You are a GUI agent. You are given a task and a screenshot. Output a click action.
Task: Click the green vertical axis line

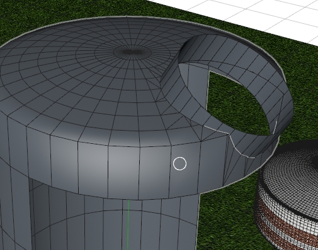click(x=128, y=225)
